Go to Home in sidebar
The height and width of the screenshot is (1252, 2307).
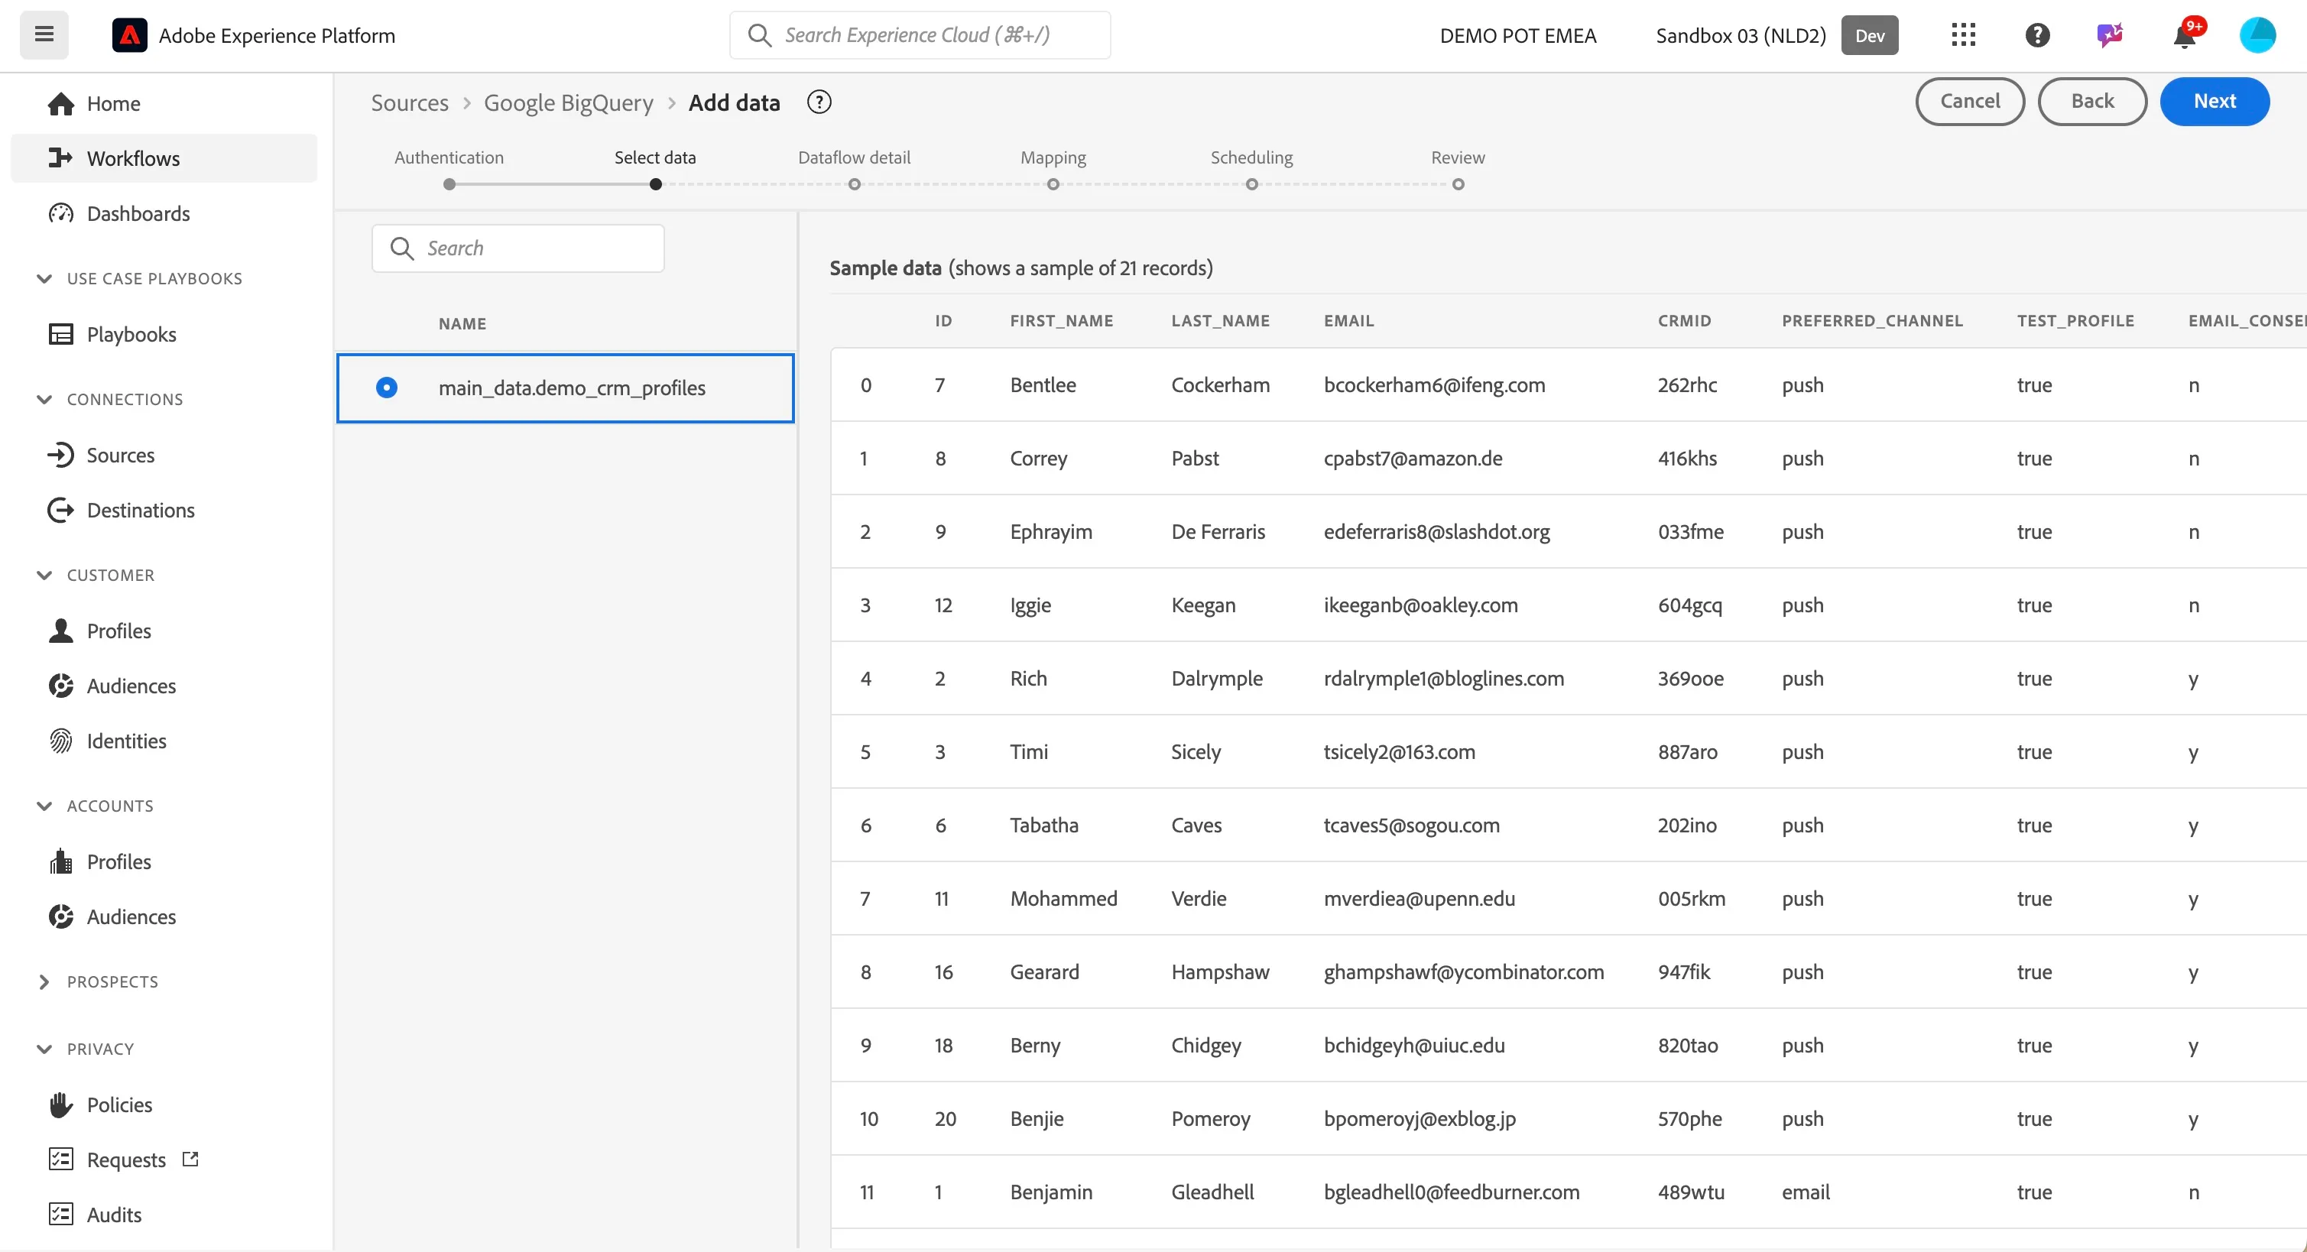[164, 104]
